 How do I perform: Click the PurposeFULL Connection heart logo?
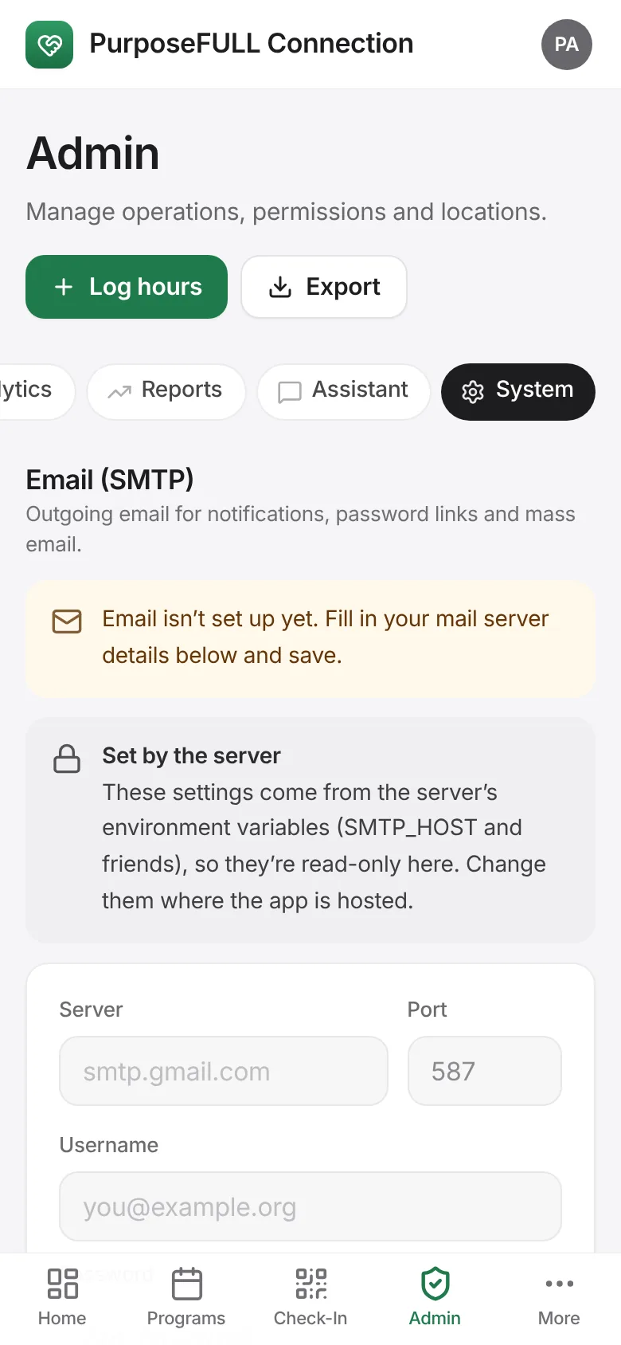tap(49, 45)
